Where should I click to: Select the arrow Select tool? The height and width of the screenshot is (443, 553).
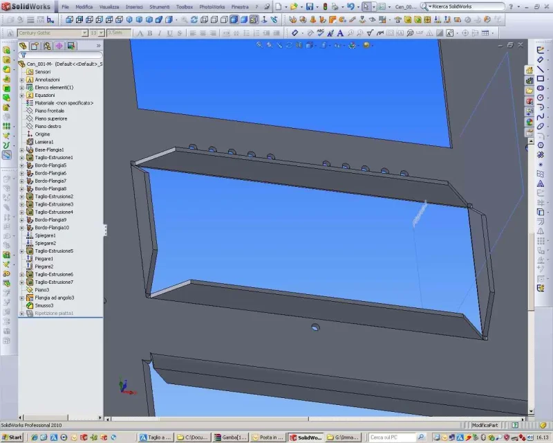(x=366, y=7)
